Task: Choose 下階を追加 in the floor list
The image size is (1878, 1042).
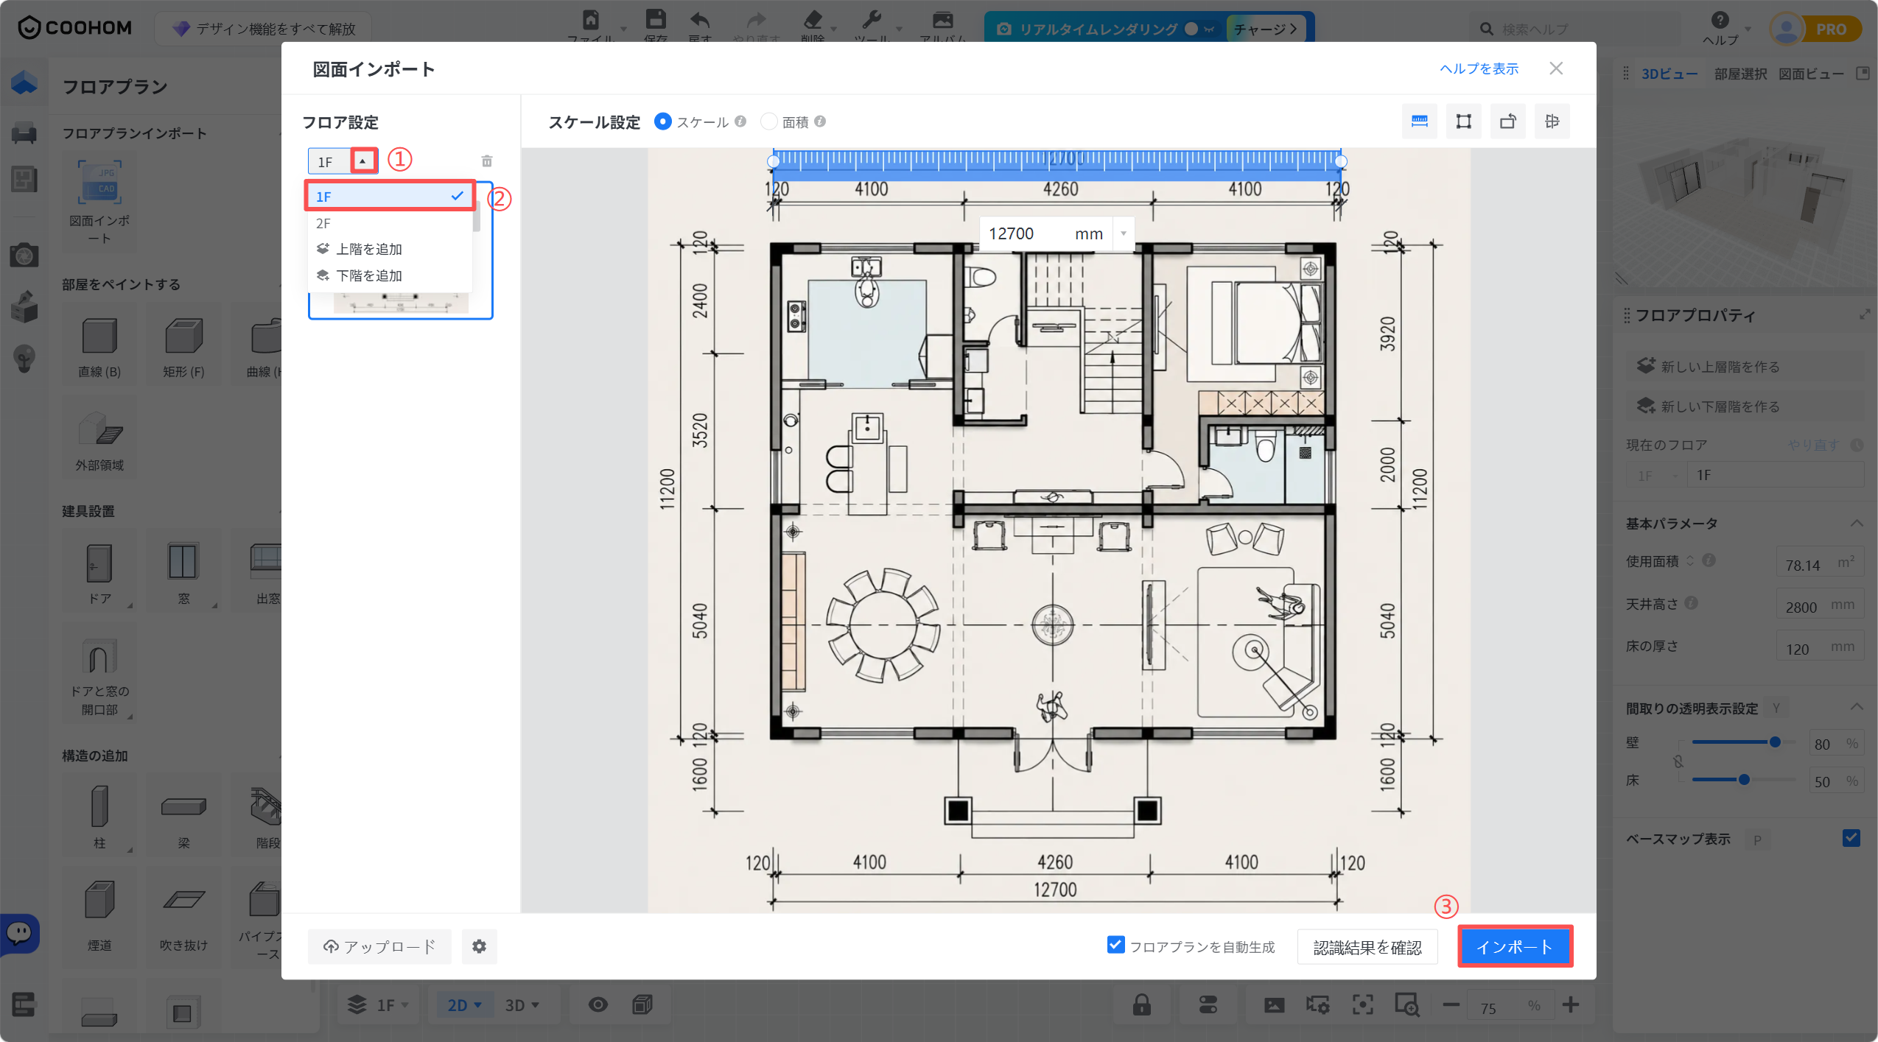Action: point(390,275)
